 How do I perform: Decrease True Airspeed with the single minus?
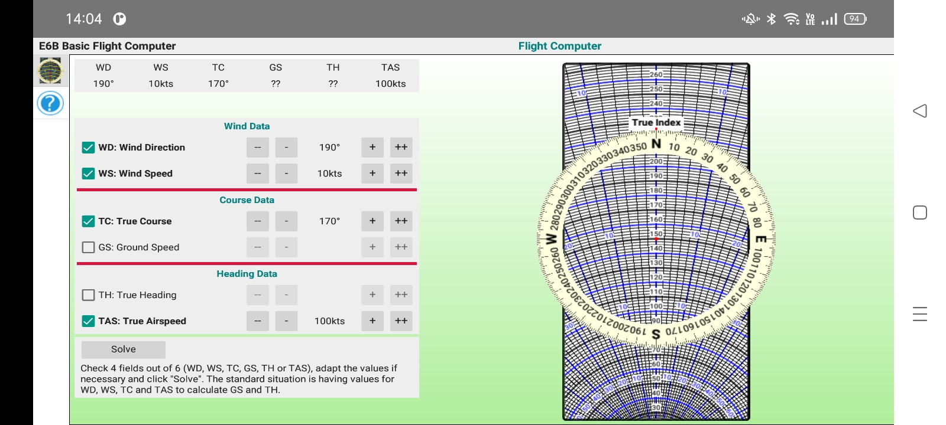point(287,321)
